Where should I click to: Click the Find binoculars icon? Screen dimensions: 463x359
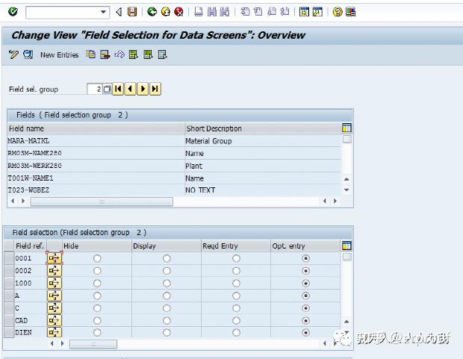point(212,12)
